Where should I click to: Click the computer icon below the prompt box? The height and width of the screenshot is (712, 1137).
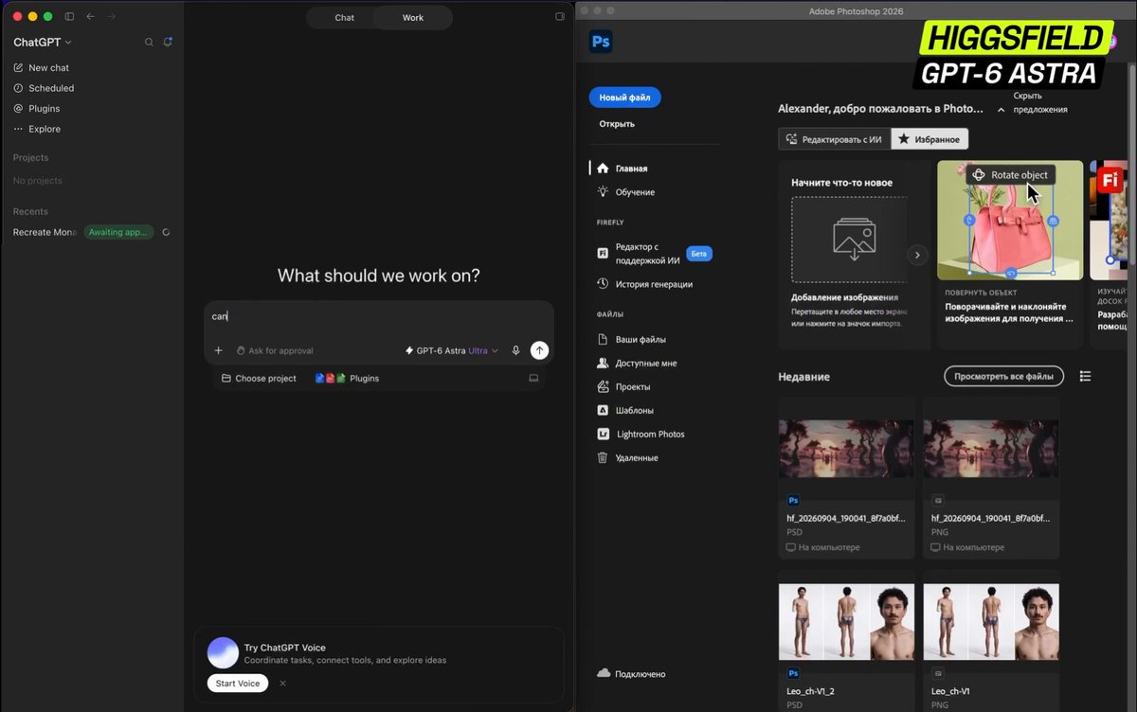point(533,378)
